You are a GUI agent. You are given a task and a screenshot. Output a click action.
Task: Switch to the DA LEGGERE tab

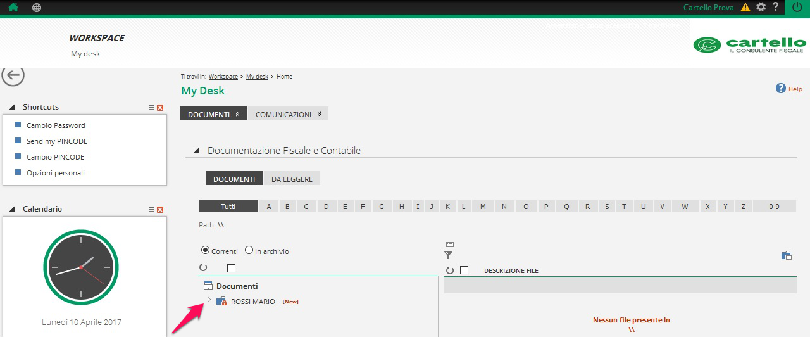[x=292, y=179]
